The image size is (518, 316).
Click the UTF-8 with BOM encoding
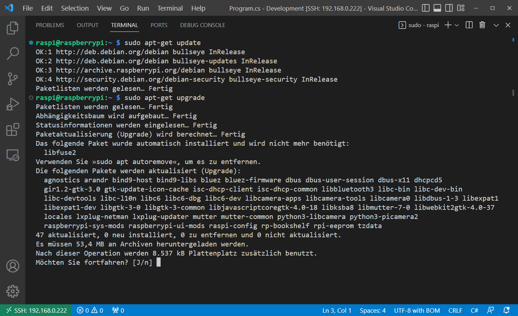pyautogui.click(x=417, y=311)
